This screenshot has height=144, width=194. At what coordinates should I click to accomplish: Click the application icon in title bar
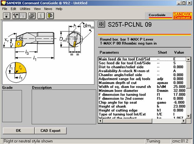pyautogui.click(x=3, y=3)
